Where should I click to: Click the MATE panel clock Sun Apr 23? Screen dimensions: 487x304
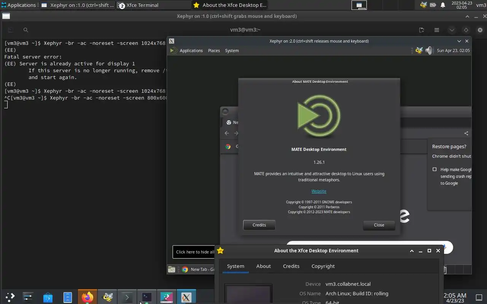[453, 51]
